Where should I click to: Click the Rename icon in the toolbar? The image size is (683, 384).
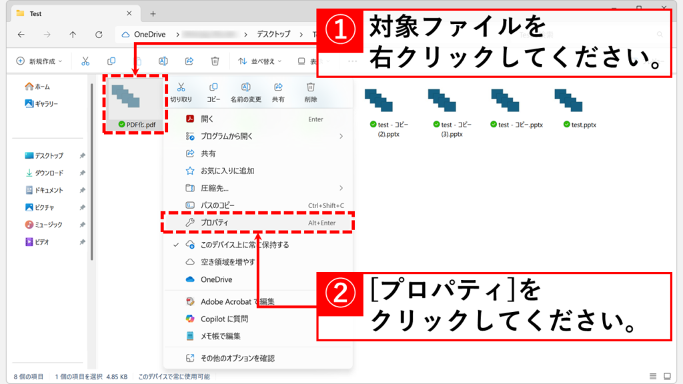[163, 61]
